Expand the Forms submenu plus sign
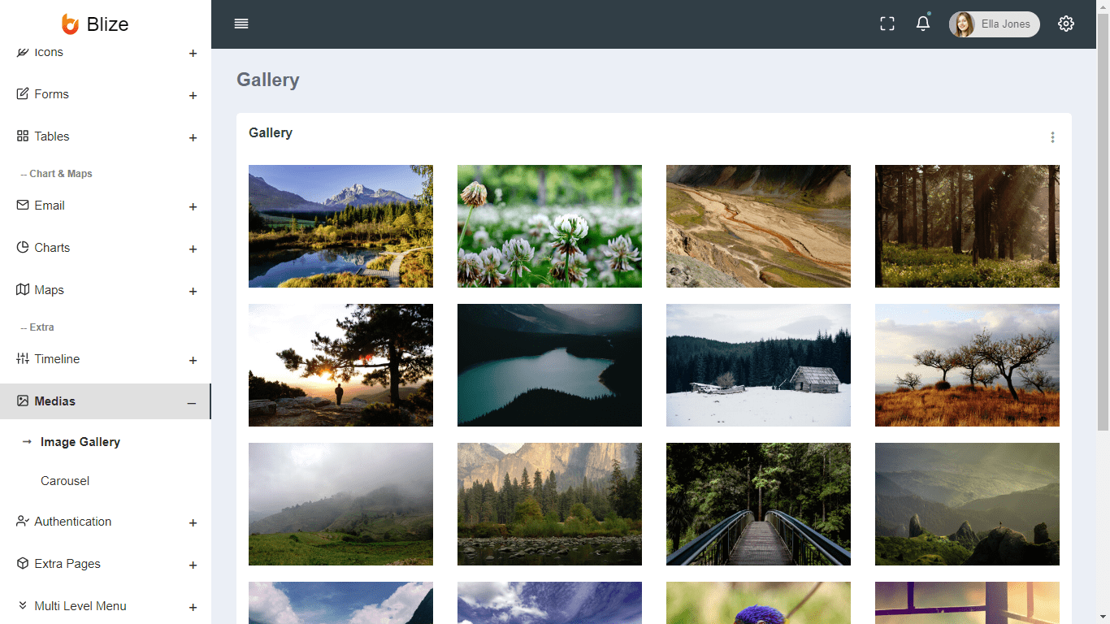Viewport: 1110px width, 624px height. point(193,96)
